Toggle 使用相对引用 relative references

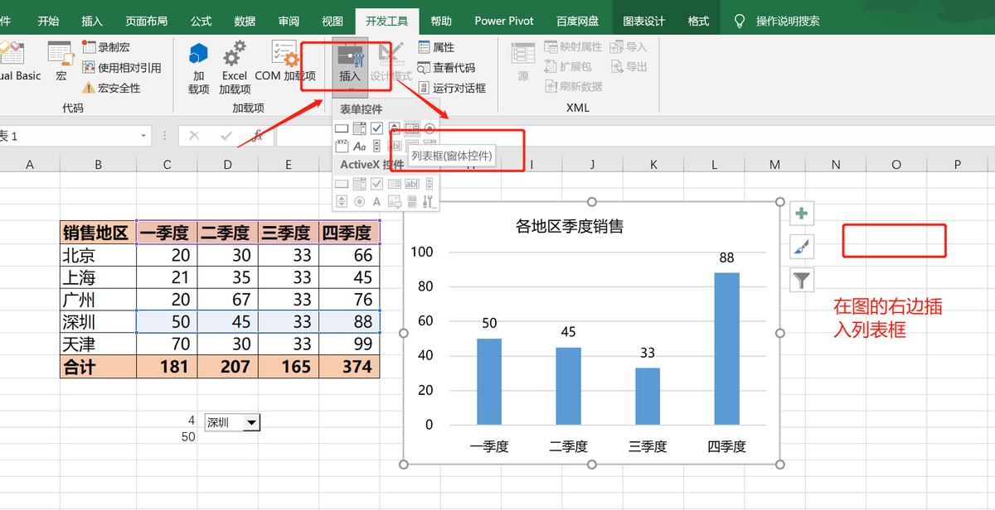pyautogui.click(x=122, y=68)
